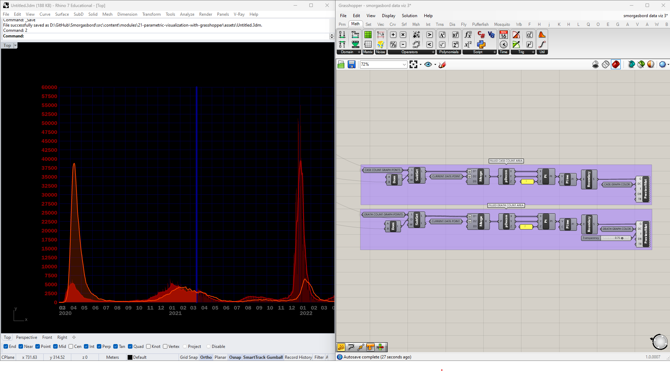Uncheck the Quad object snap
The image size is (670, 371).
point(130,347)
